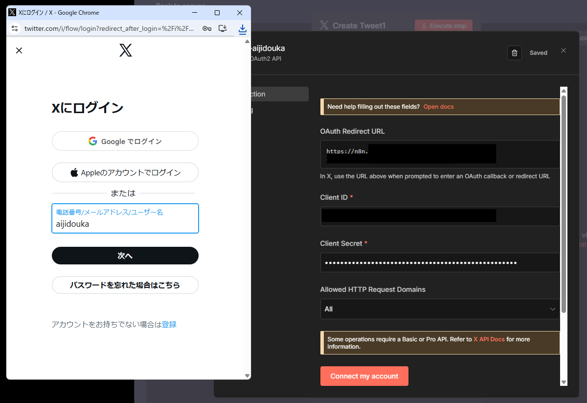Click パスワードを忘れた場合はこちら button
This screenshot has height=403, width=587.
tap(125, 285)
